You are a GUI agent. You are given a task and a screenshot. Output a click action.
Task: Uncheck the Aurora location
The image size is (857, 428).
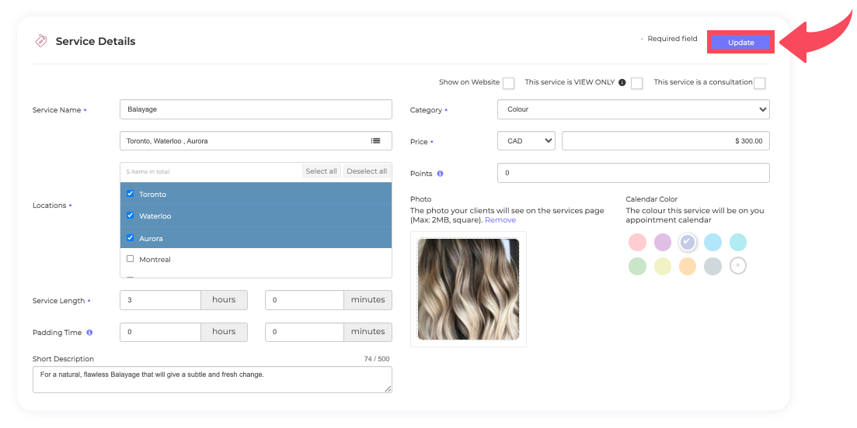coord(130,238)
